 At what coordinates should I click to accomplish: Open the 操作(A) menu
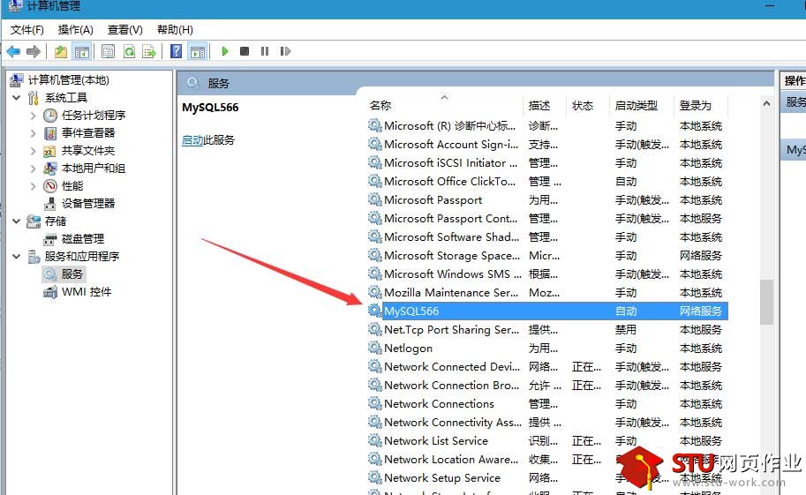(x=75, y=30)
